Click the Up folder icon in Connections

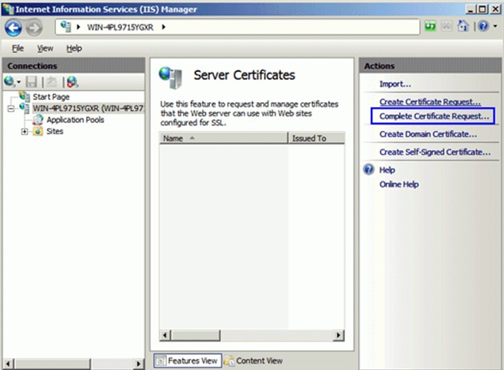51,82
